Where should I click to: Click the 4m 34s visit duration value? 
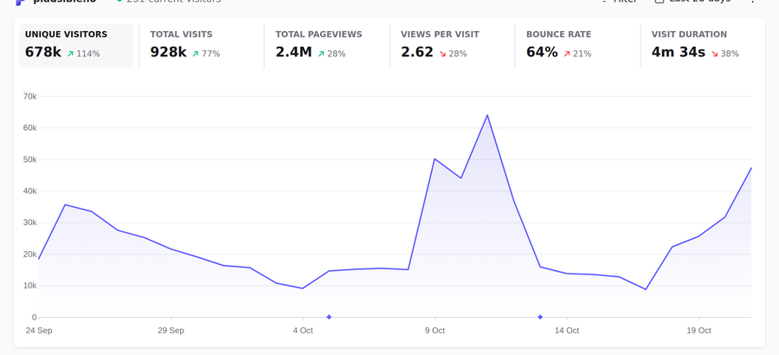678,52
